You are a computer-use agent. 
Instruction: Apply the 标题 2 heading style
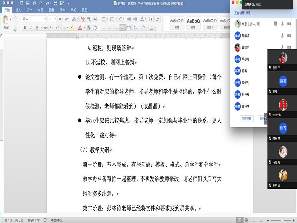[x=210, y=23]
